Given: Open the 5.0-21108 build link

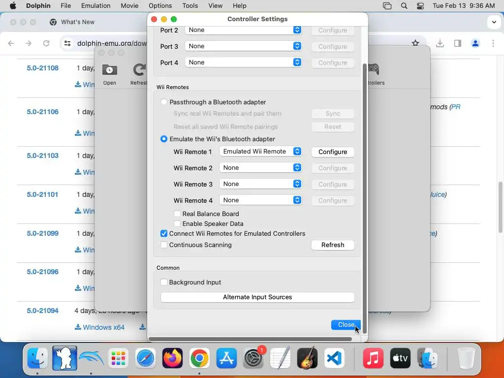Looking at the screenshot, I should coord(43,68).
